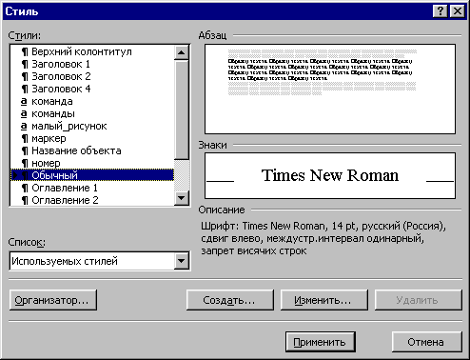
Task: Select the highlighted Обычный style
Action: (x=92, y=175)
